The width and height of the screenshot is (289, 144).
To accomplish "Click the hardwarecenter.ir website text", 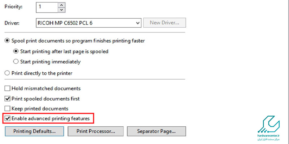I will (269, 135).
